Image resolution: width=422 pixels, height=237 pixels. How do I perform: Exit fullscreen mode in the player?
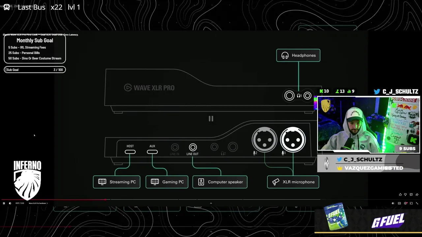tap(417, 203)
